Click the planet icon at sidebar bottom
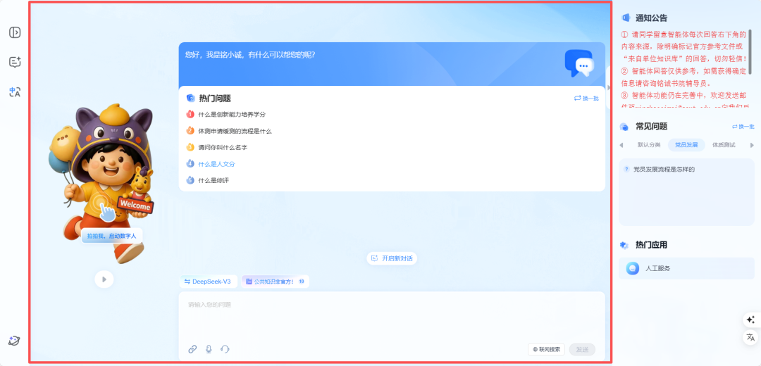 tap(14, 341)
